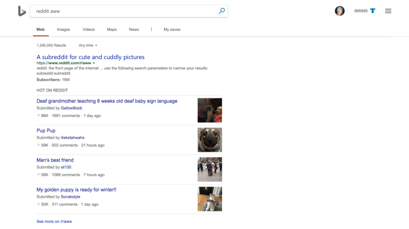Click the rewards trophy icon
This screenshot has width=409, height=229.
click(373, 11)
